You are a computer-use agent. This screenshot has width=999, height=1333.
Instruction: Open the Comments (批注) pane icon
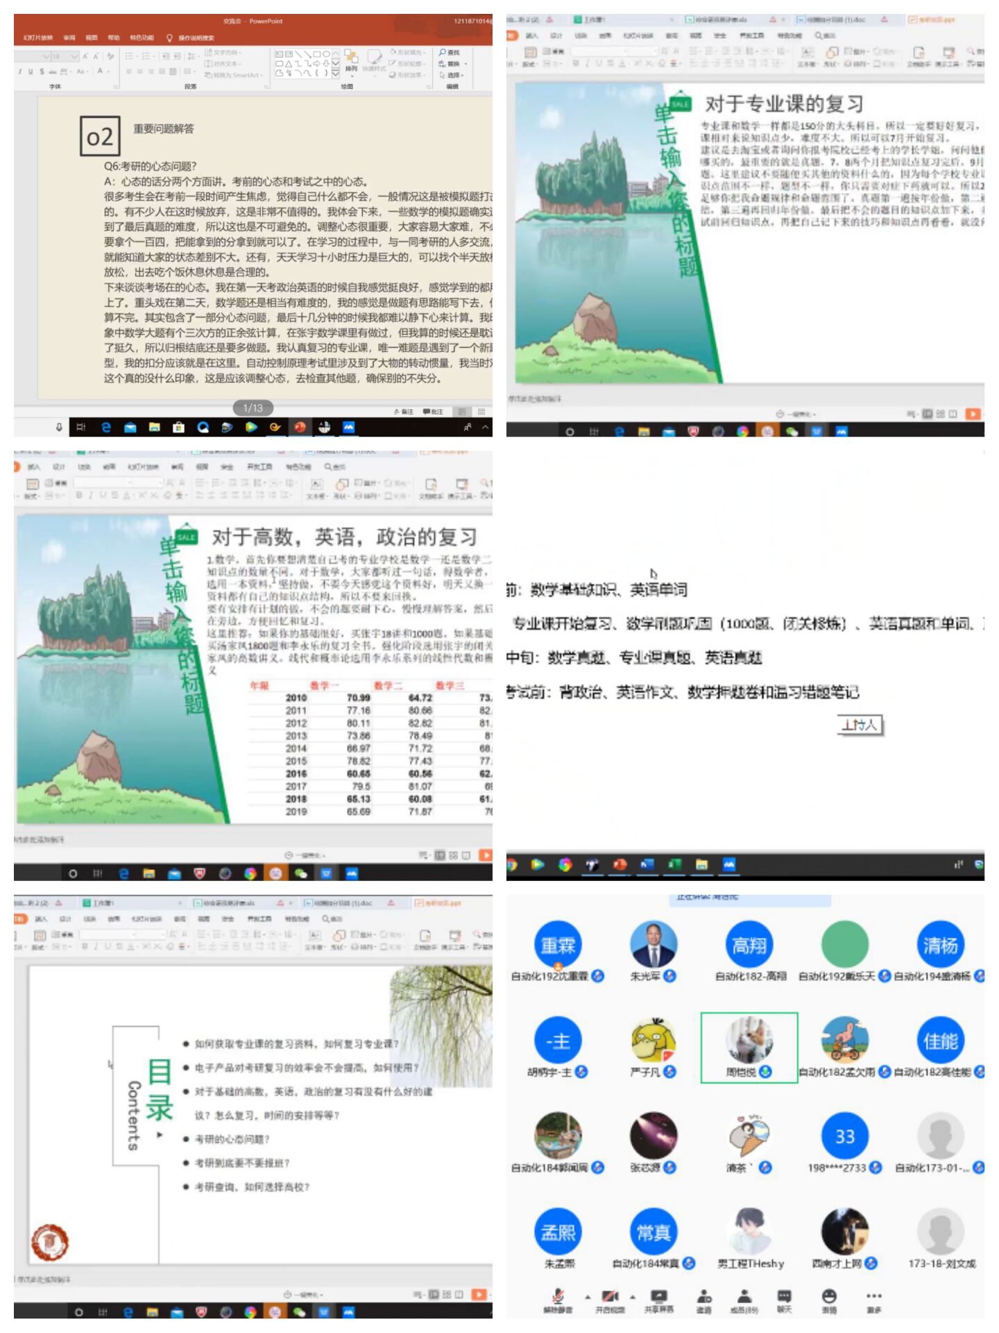433,412
